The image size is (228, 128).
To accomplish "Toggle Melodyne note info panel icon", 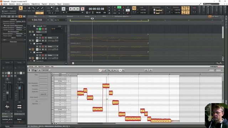I will [30, 70].
